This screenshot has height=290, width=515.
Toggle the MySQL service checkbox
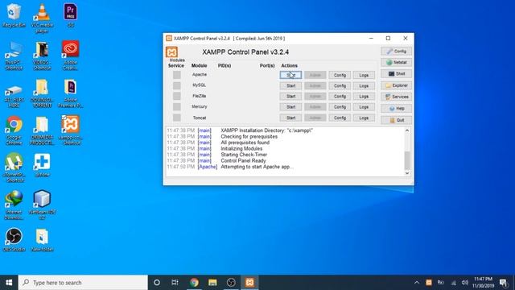pos(177,85)
